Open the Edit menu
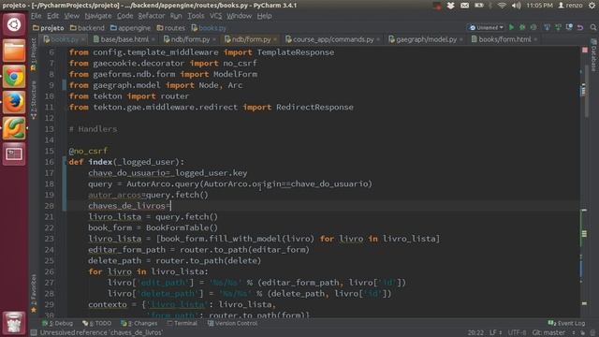Viewport: 599px width, 337px height. pyautogui.click(x=52, y=16)
